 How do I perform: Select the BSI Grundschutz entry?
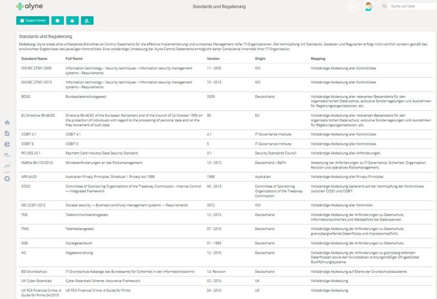tap(34, 271)
